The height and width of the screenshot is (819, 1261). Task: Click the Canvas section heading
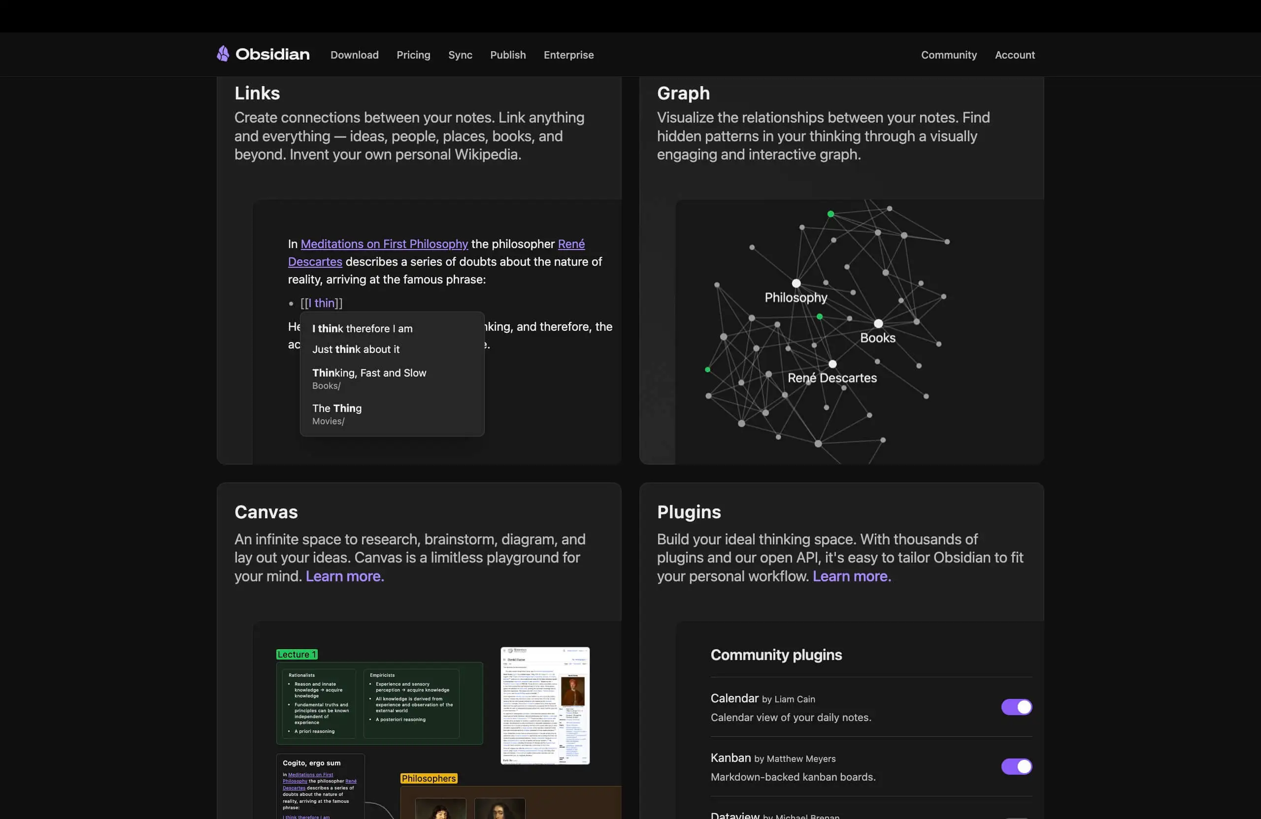[x=266, y=512]
